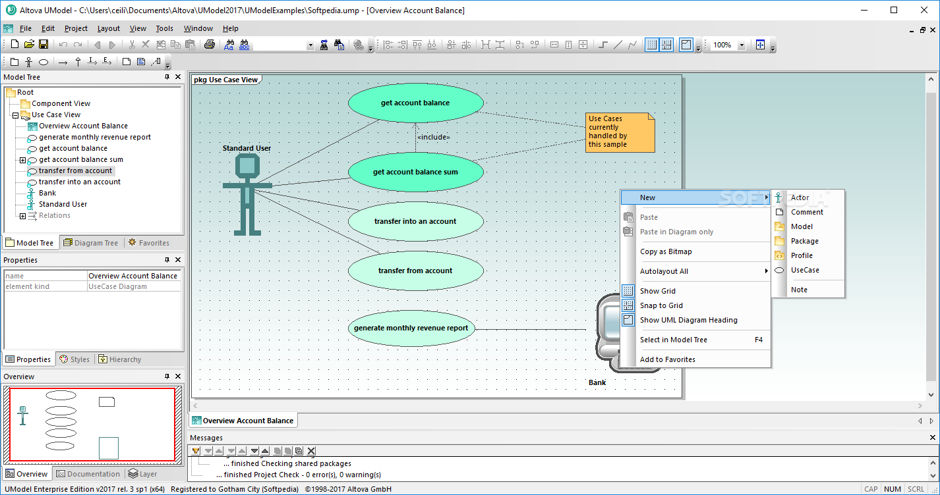
Task: Open a project with the folder icon
Action: pos(29,45)
